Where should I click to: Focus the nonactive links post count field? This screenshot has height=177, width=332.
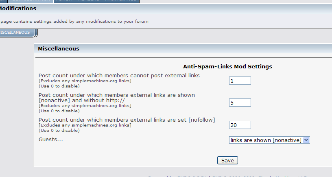pos(240,103)
